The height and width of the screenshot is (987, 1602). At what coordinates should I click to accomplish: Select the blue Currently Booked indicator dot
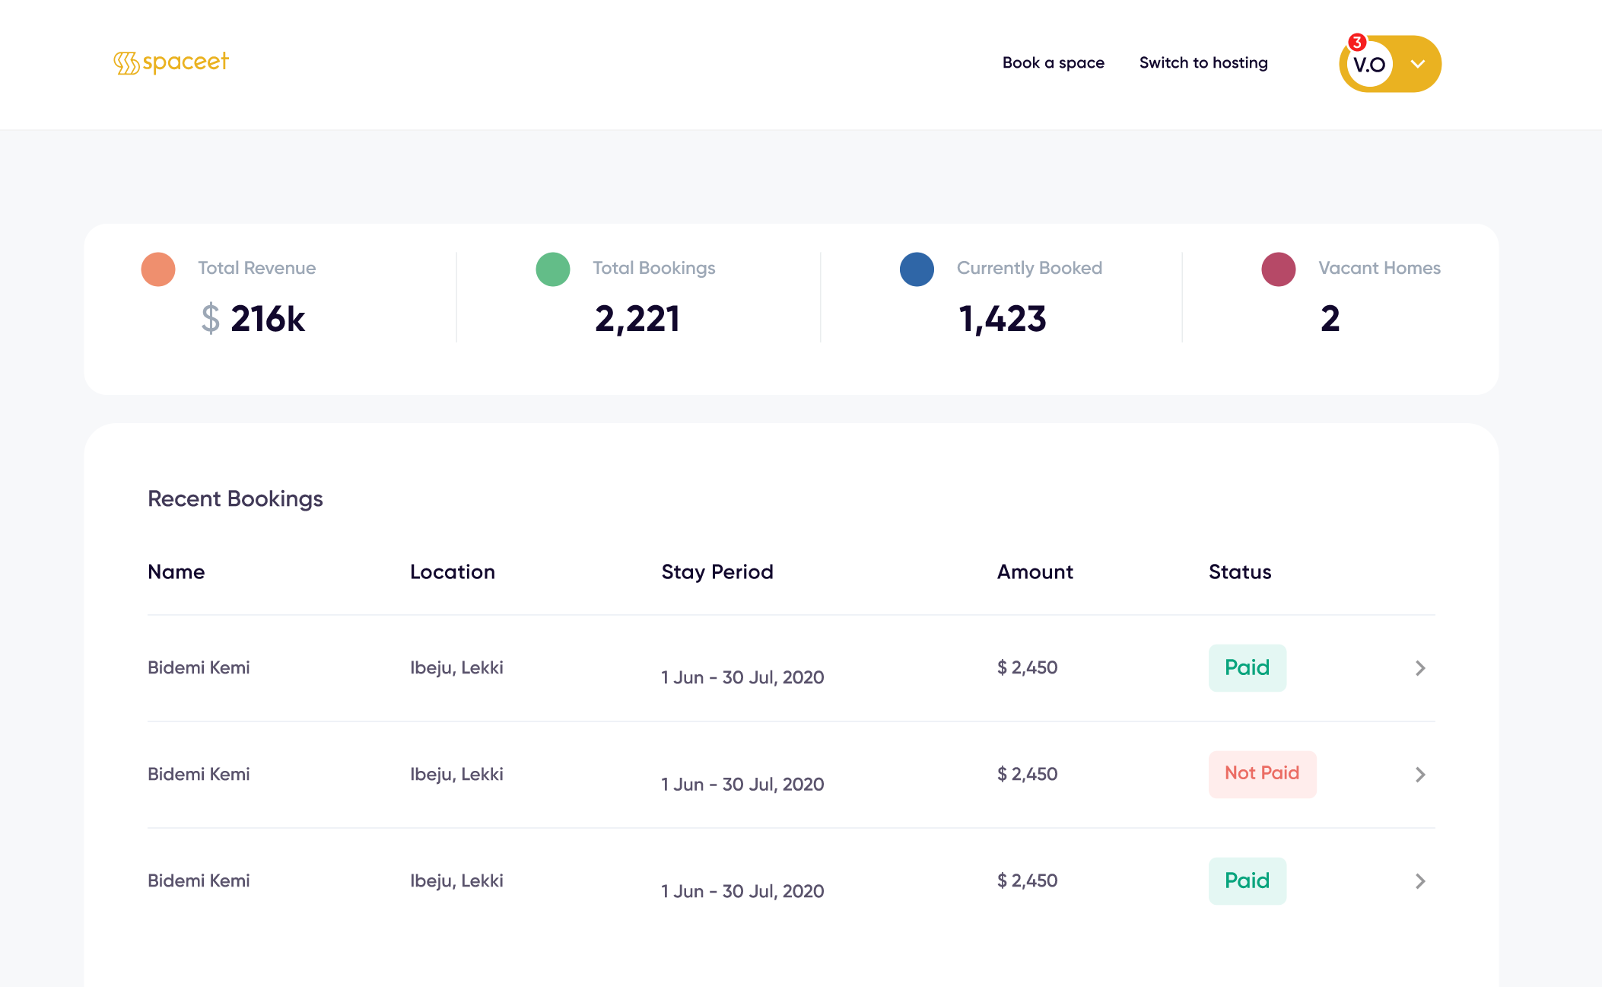[x=917, y=269]
